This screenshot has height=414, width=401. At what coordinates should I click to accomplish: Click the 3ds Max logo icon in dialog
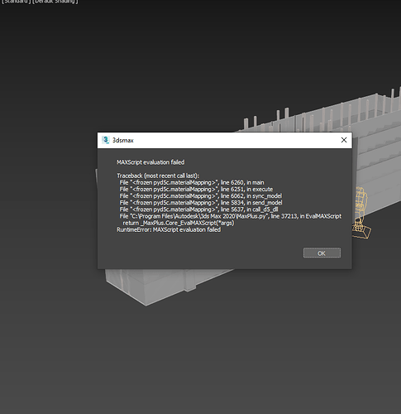tap(105, 140)
